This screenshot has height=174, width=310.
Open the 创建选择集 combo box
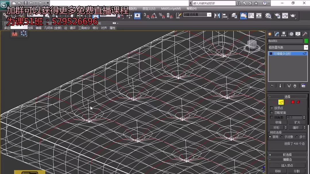pos(197,15)
